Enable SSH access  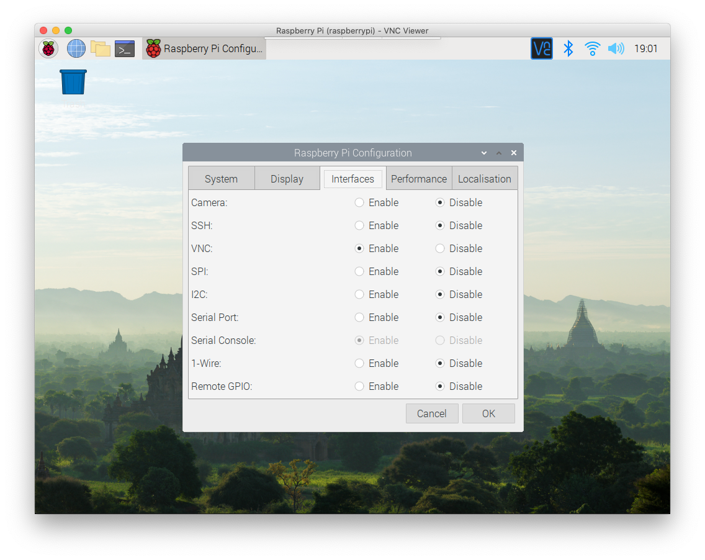coord(359,225)
